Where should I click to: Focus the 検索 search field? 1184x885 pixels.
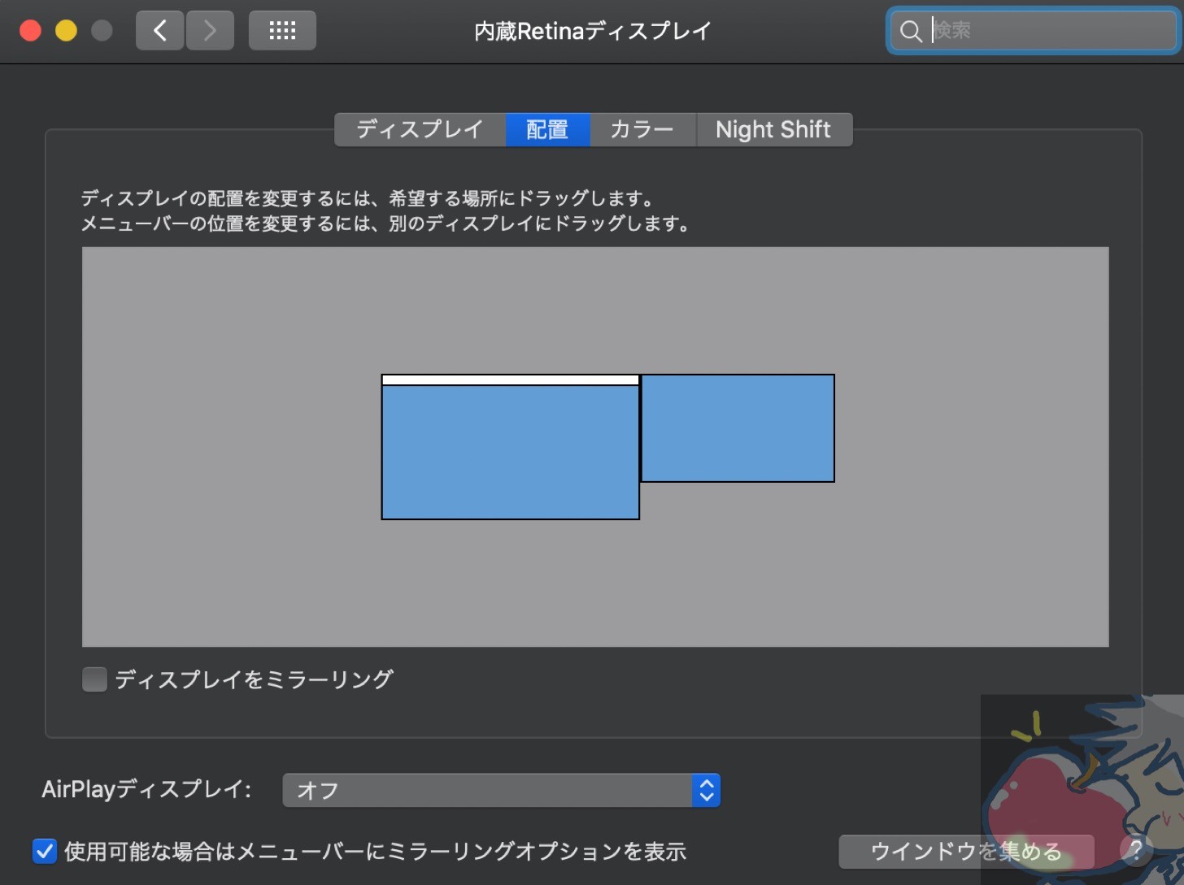click(1049, 31)
